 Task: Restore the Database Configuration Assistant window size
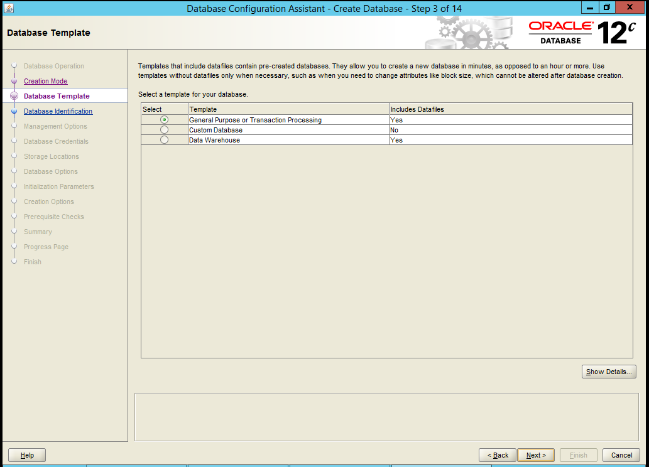coord(607,7)
